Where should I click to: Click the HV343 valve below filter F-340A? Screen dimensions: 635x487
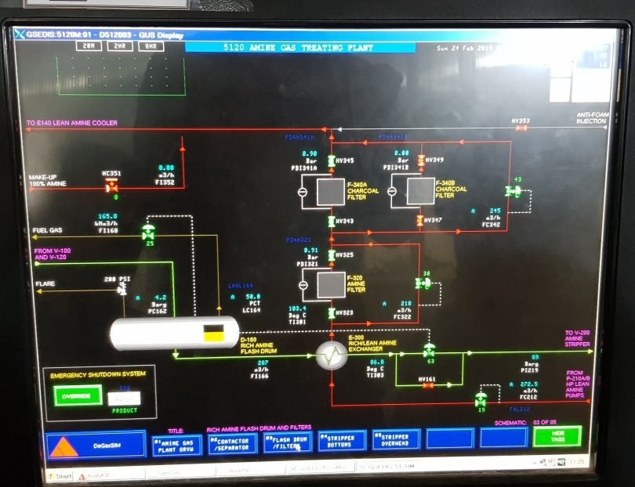coord(332,222)
